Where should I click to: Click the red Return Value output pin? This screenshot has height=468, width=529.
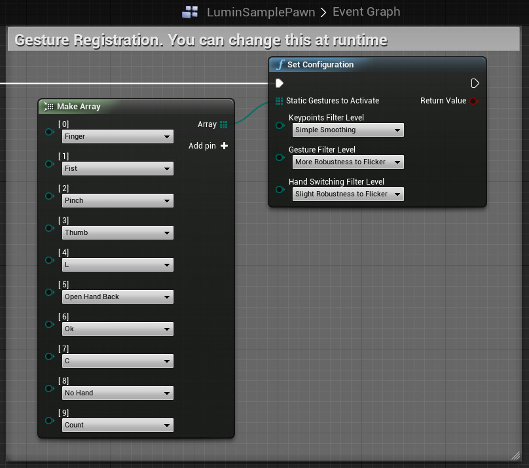coord(473,101)
